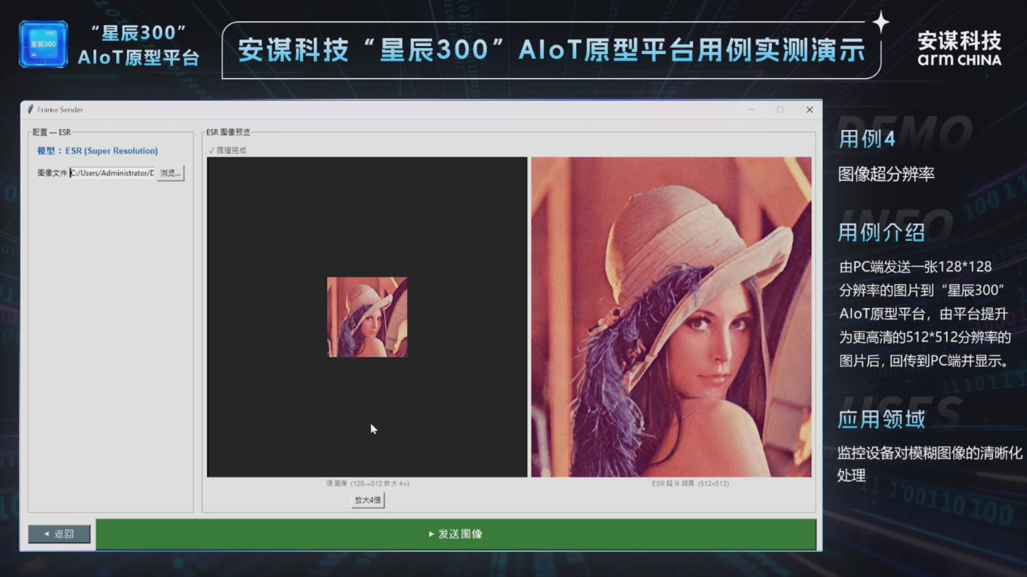1027x577 pixels.
Task: Select the small source Lena image
Action: [367, 317]
